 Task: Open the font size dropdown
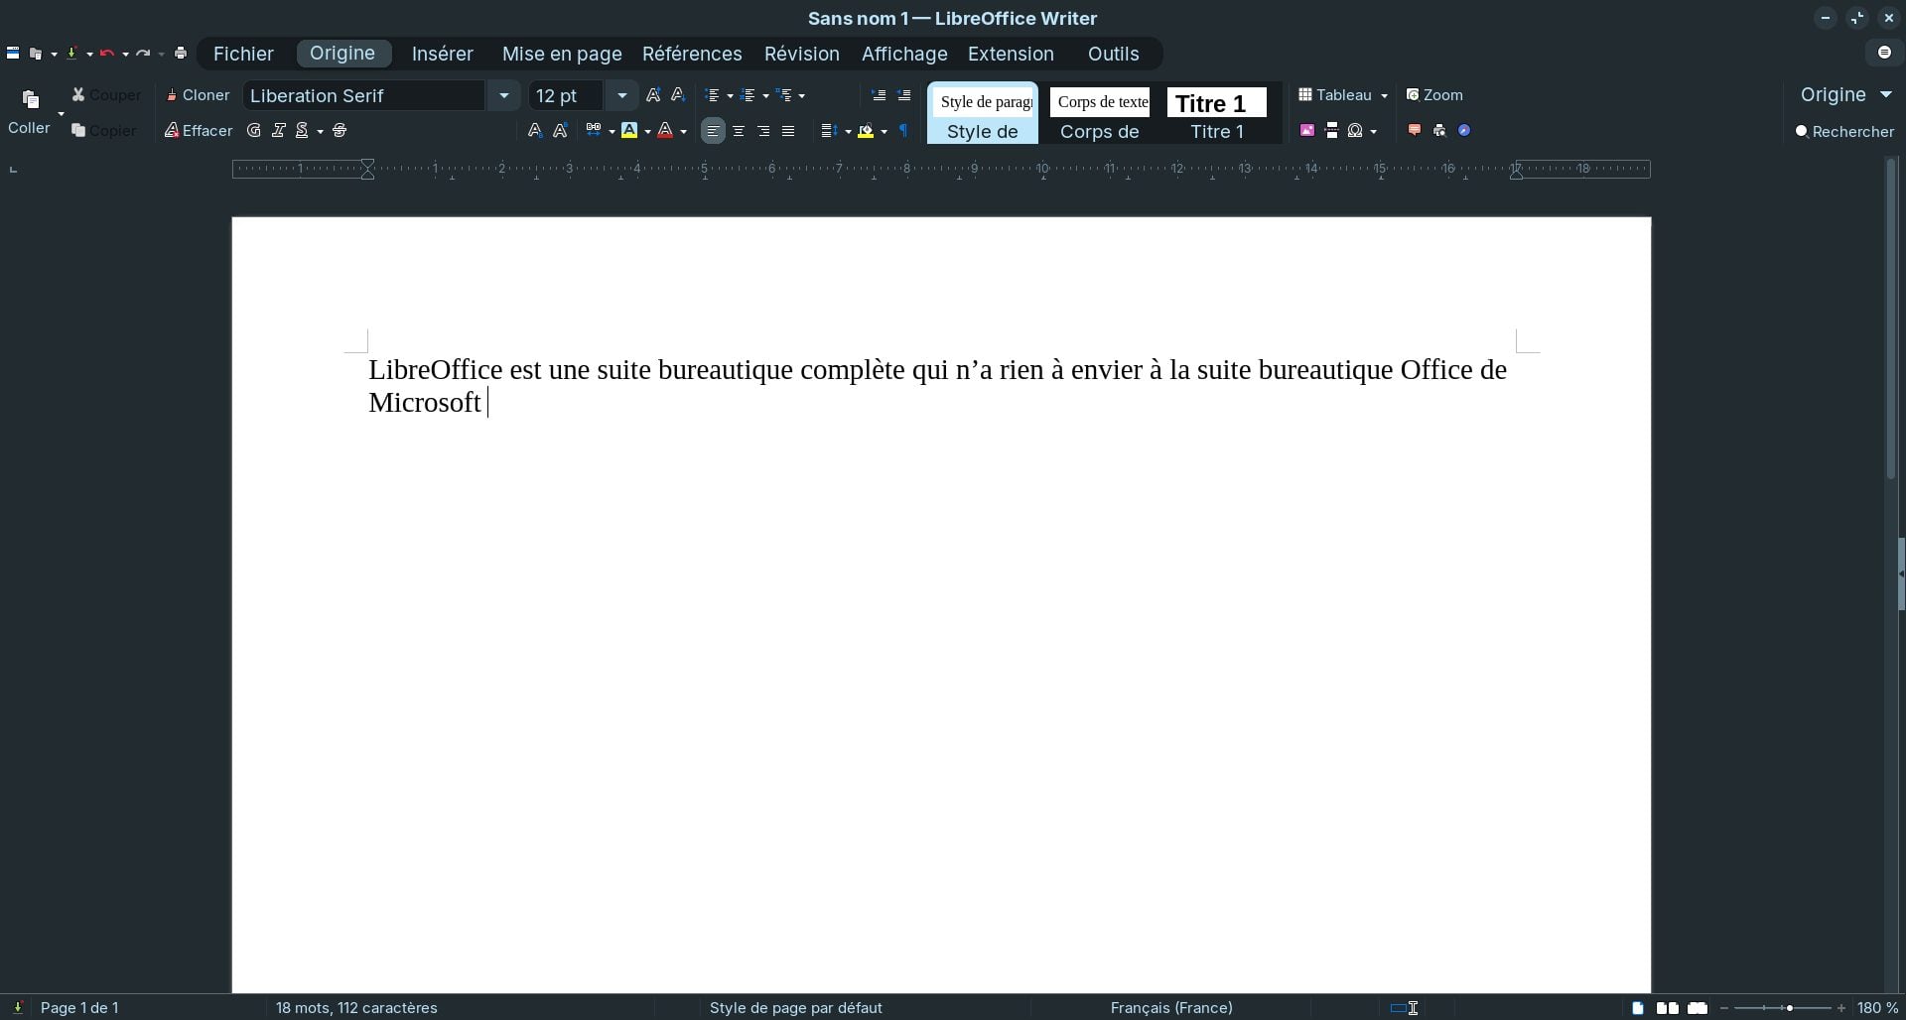[x=621, y=95]
